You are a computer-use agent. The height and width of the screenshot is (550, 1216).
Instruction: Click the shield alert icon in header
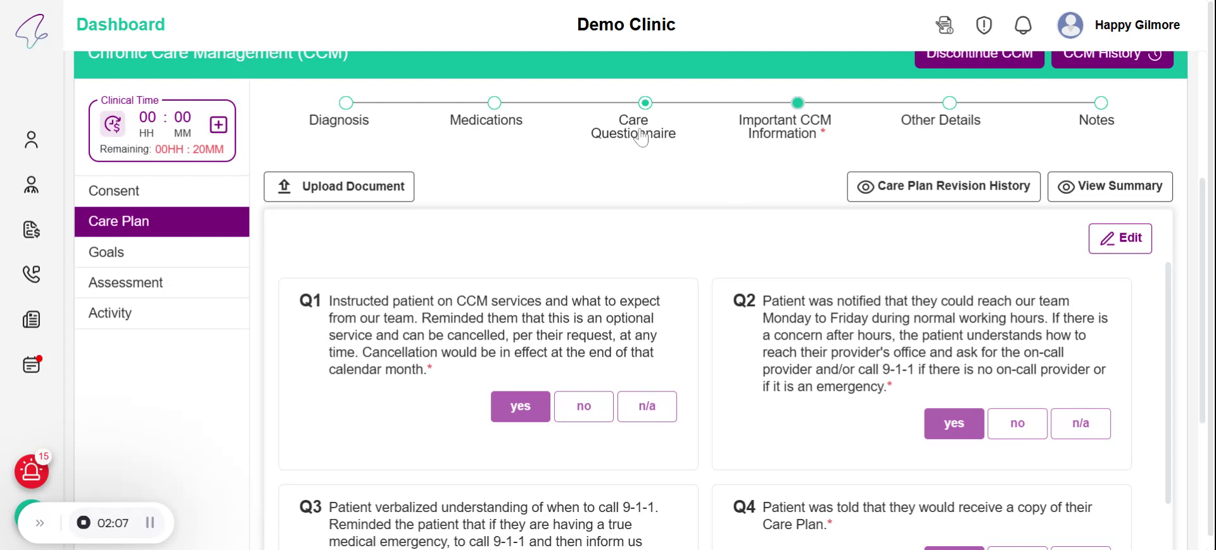tap(984, 25)
